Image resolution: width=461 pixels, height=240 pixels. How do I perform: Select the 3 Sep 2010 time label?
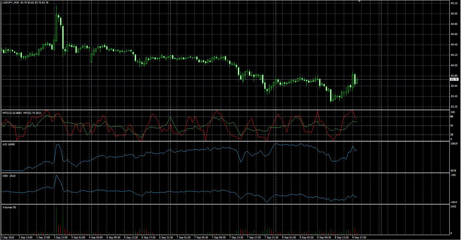click(8, 238)
